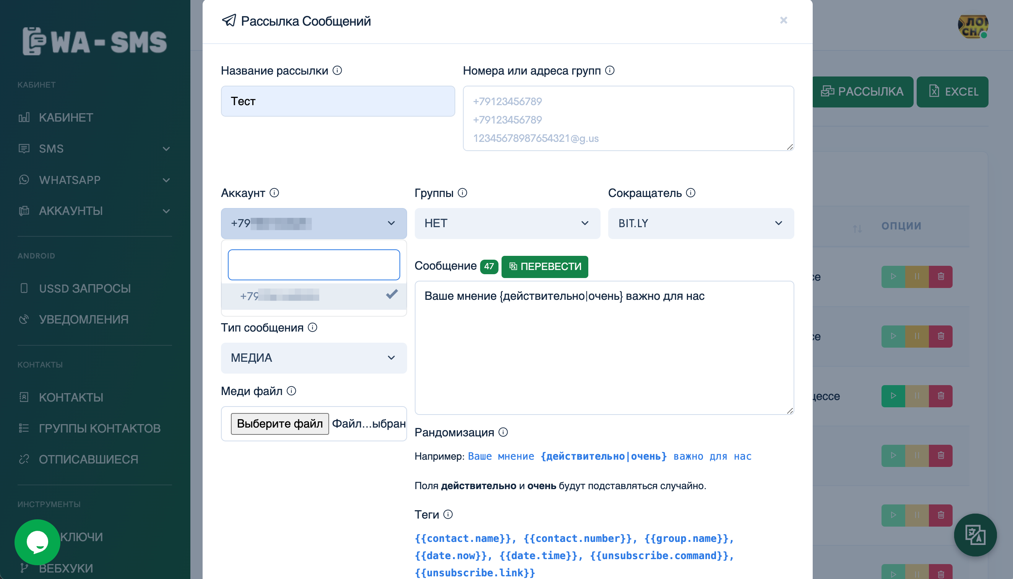
Task: Click the floating translate icon button
Action: click(975, 535)
